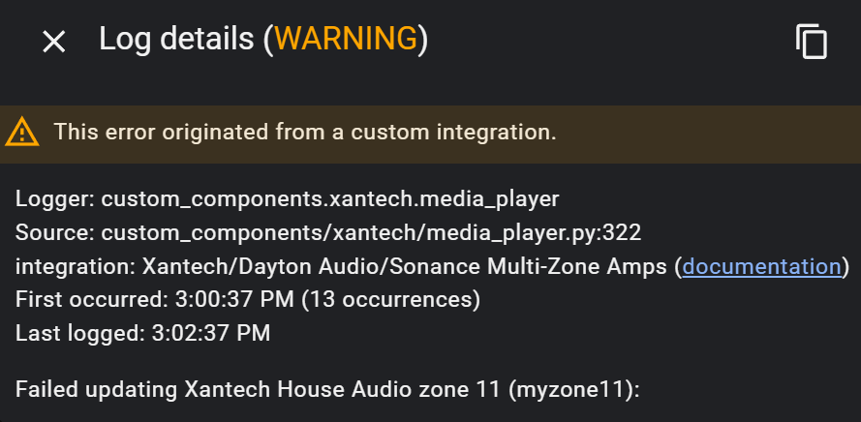Viewport: 861px width, 422px height.
Task: Close the Log details dialog
Action: point(53,41)
